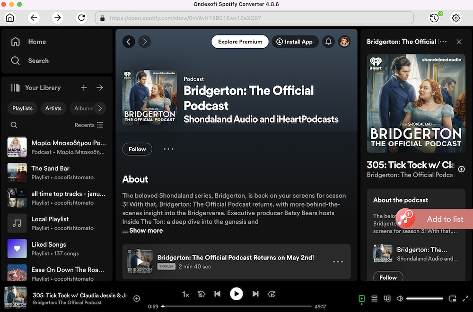
Task: Go back with the browser back arrow
Action: tap(34, 18)
